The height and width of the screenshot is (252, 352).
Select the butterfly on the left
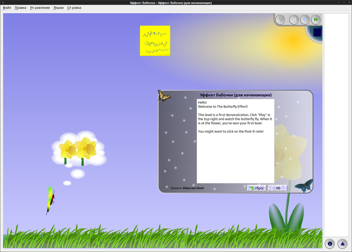51,200
